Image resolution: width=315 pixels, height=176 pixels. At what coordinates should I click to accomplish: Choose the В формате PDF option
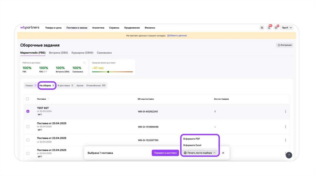[x=192, y=139]
